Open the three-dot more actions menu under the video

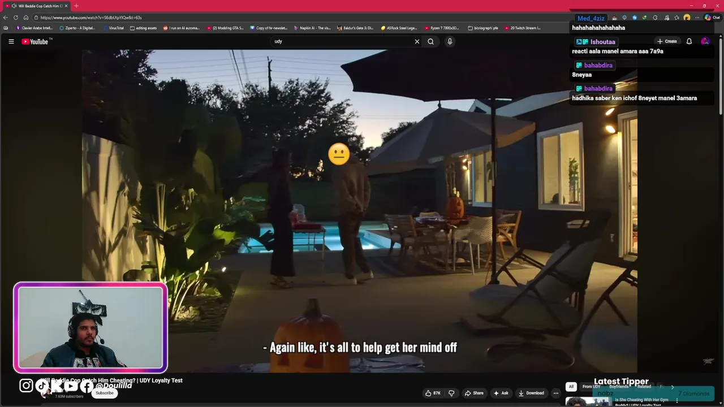556,393
